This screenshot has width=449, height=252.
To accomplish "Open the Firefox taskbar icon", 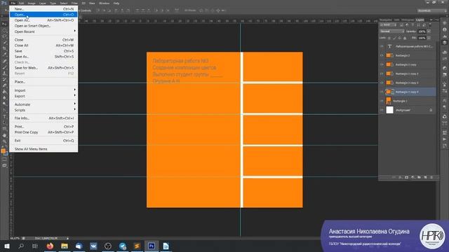I will (x=50, y=246).
